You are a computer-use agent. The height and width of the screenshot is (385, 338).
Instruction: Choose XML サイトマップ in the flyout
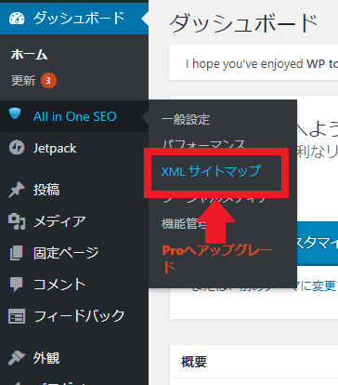[211, 171]
